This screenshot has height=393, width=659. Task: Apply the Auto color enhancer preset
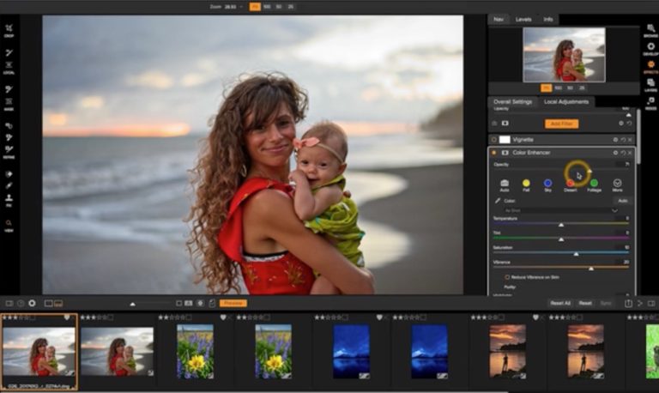(x=505, y=185)
